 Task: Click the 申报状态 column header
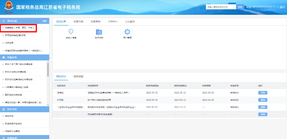point(234,86)
